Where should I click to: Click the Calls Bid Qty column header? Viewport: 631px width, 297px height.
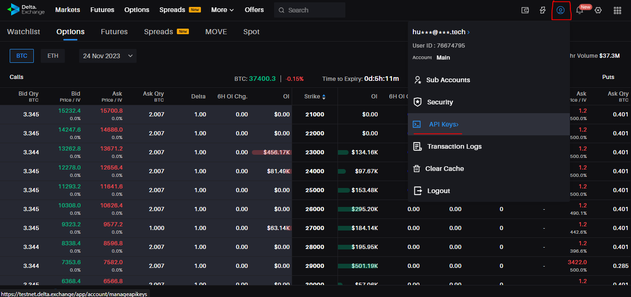point(29,96)
